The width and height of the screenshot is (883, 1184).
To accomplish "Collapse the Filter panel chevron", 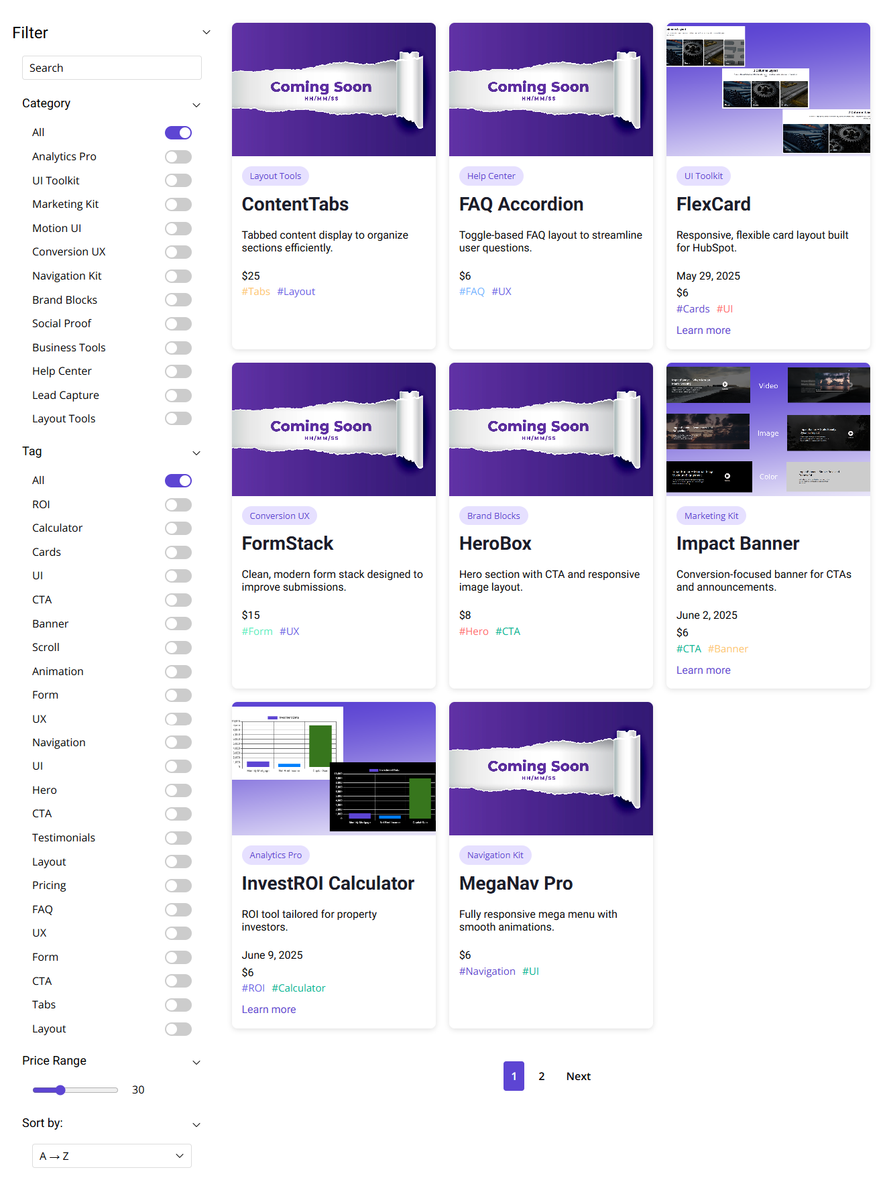I will [207, 32].
